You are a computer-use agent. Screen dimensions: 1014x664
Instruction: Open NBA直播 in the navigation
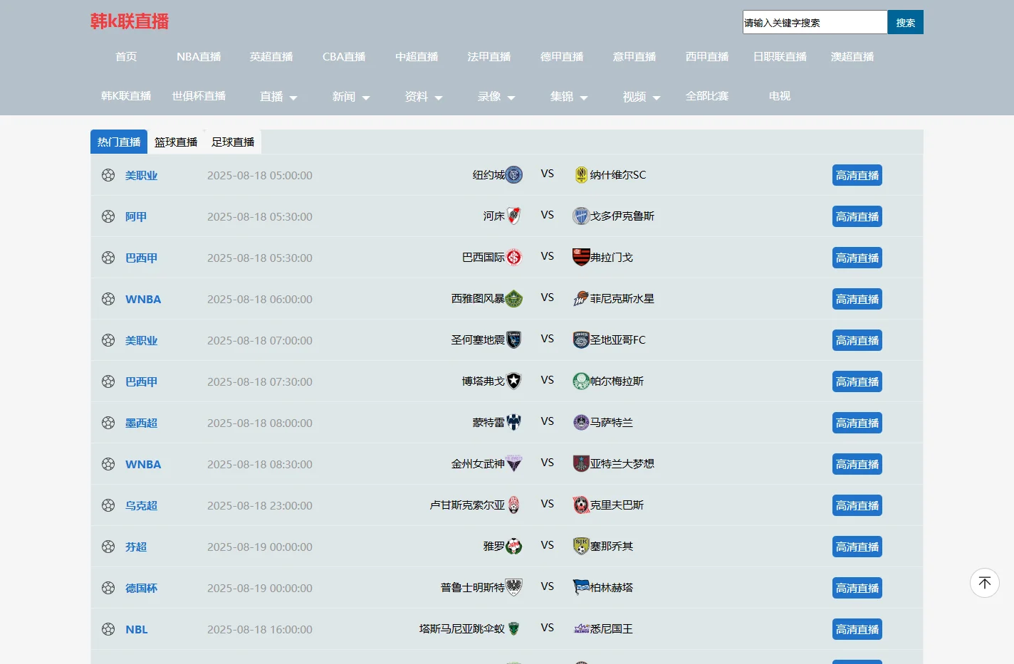(x=199, y=57)
